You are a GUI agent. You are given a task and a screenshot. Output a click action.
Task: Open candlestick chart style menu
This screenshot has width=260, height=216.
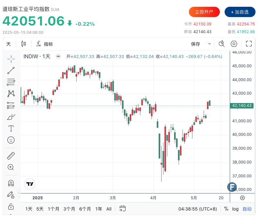(x=23, y=44)
